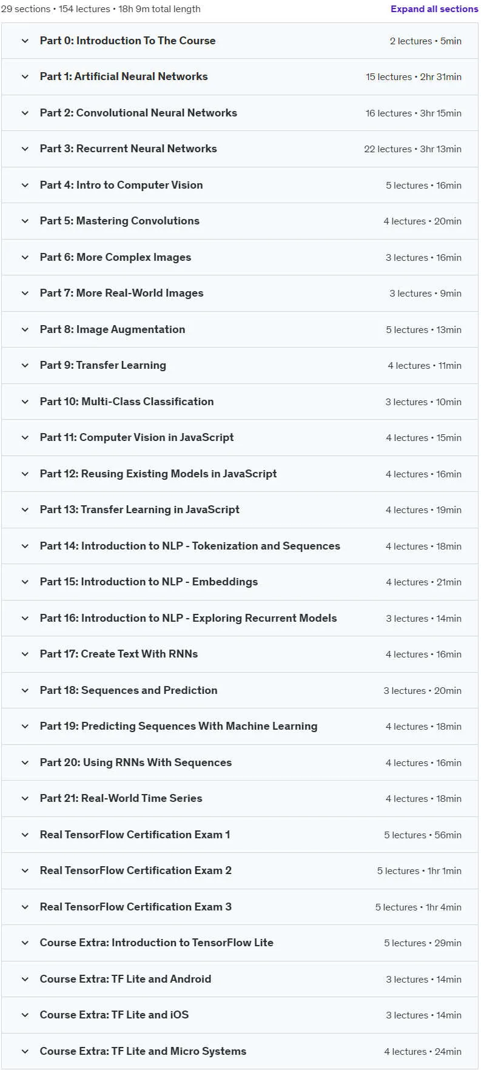
Task: Open Part 14: Tokenization and Sequences section
Action: (240, 546)
